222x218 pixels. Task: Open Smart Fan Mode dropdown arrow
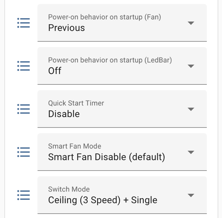[x=191, y=152]
